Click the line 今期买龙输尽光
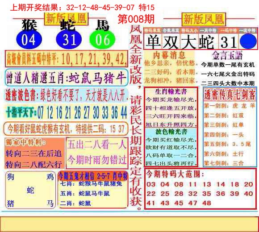This screenshot has width=259, height=232. pyautogui.click(x=171, y=99)
